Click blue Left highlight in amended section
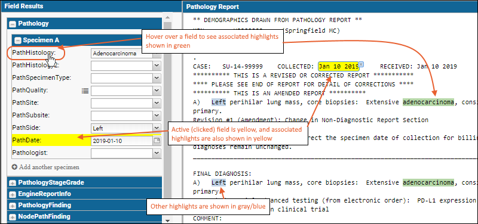 pos(219,102)
